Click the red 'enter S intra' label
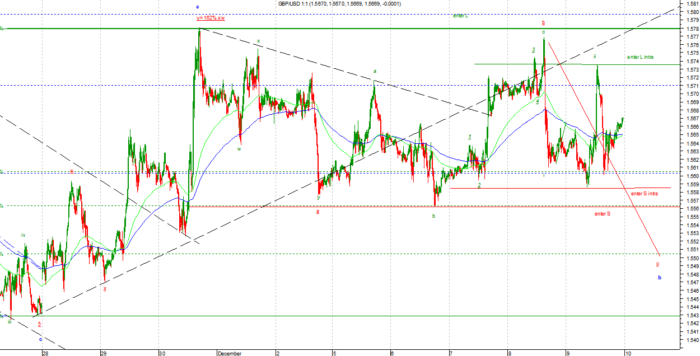700x356 pixels. click(644, 194)
